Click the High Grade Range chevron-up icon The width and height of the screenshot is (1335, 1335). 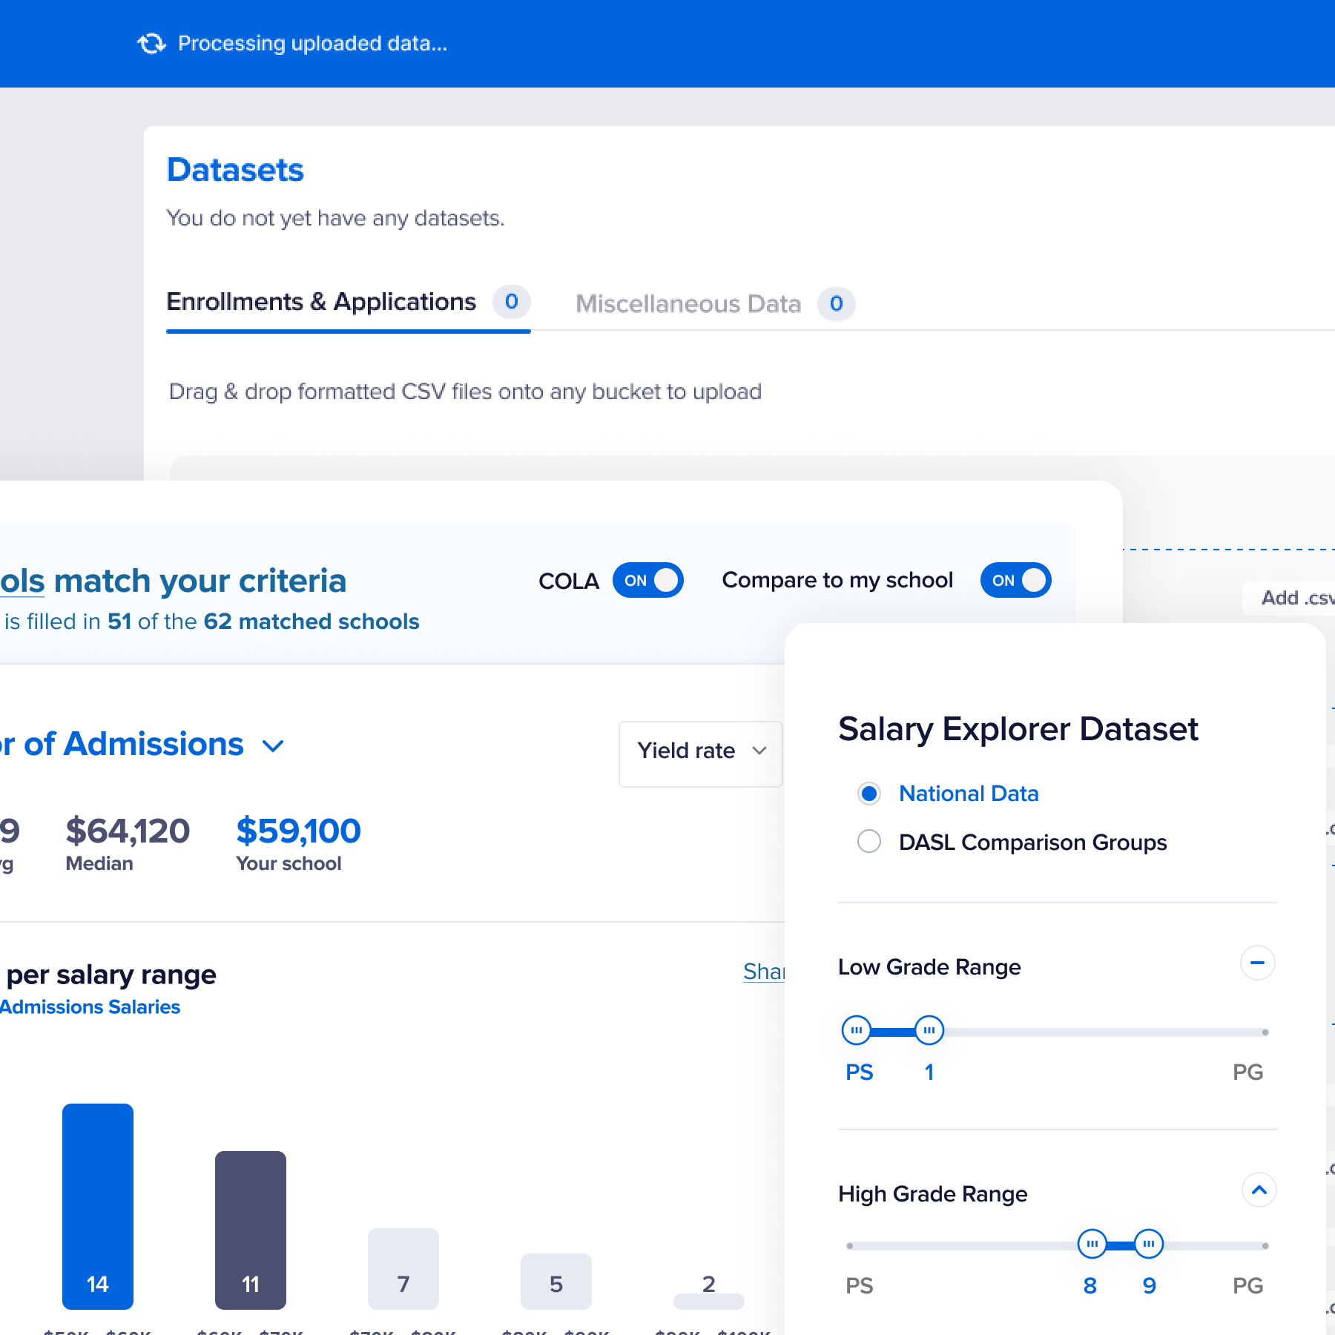[1259, 1190]
